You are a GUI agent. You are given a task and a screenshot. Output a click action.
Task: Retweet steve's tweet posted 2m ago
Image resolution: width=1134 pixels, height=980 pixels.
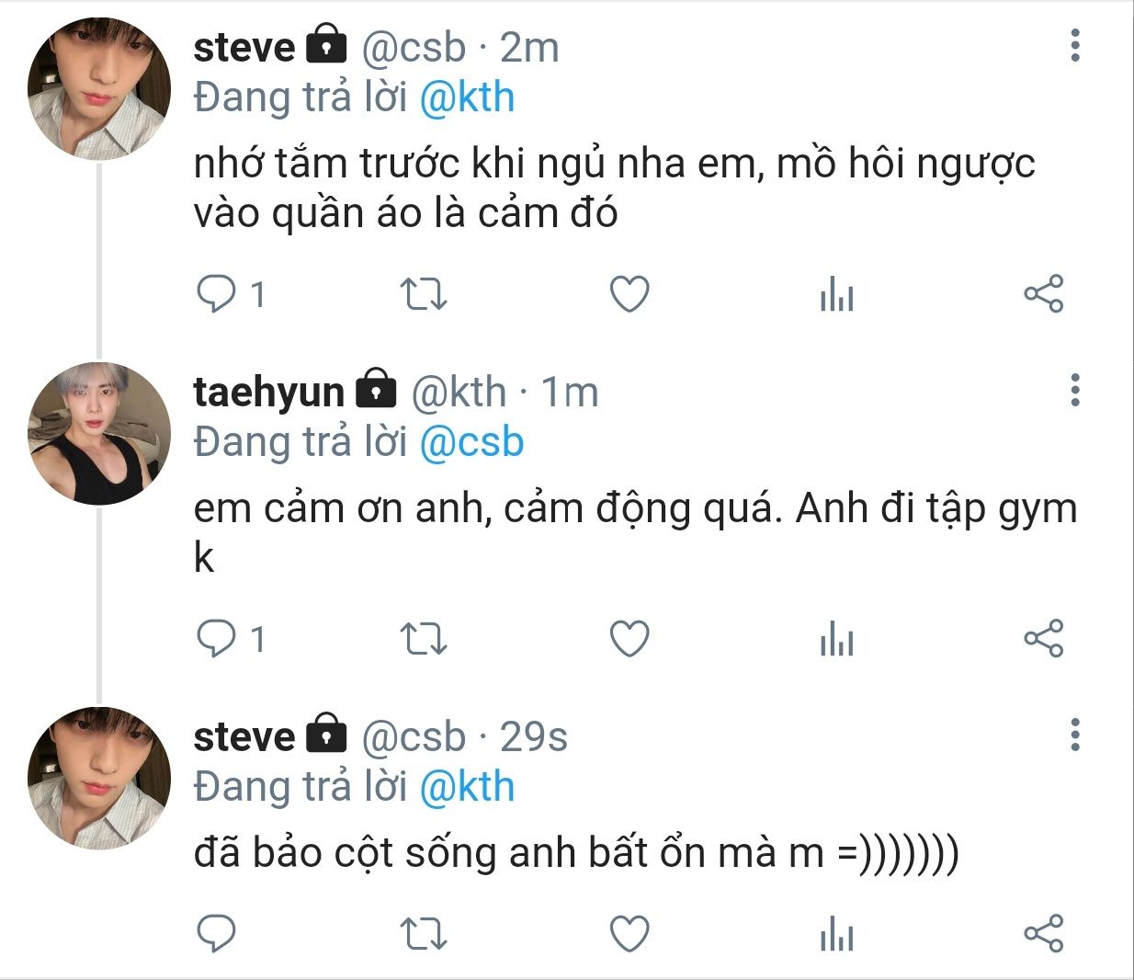point(424,294)
